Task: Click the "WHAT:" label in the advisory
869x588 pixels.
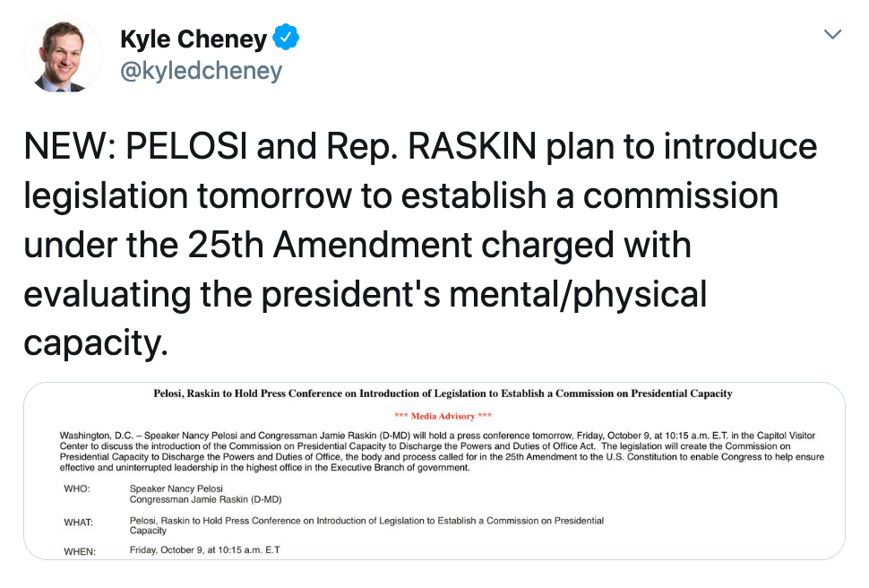Action: coord(79,522)
